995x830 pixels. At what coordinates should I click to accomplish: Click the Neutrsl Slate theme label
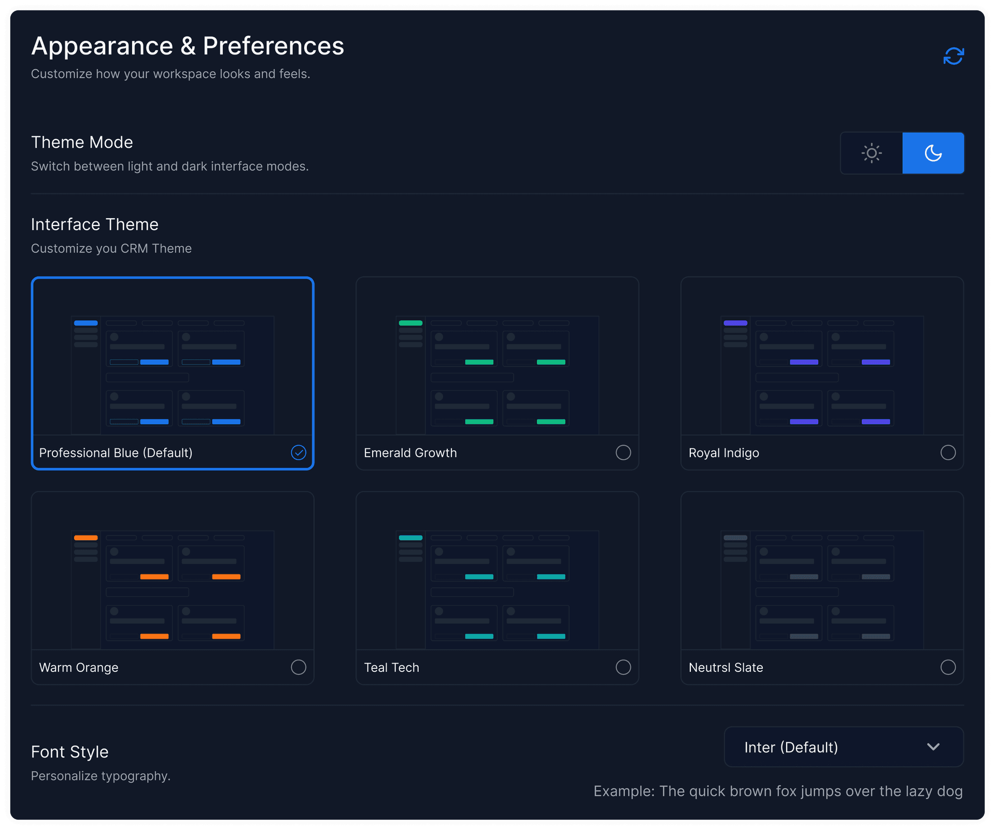point(726,667)
